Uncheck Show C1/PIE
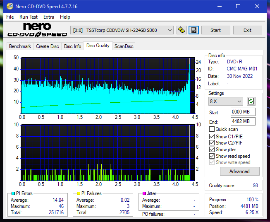This screenshot has height=222, width=270. [212, 136]
